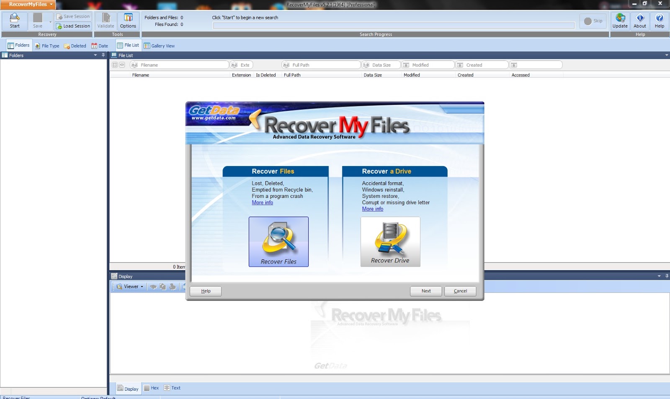Switch to the Display bottom tab
The image size is (670, 399).
(x=128, y=389)
